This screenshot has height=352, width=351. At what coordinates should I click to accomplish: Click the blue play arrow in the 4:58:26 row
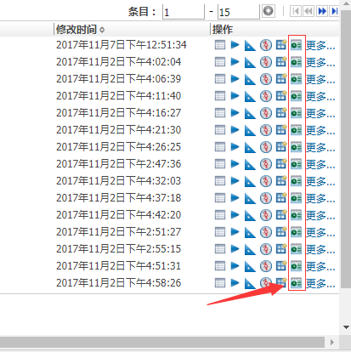[235, 283]
